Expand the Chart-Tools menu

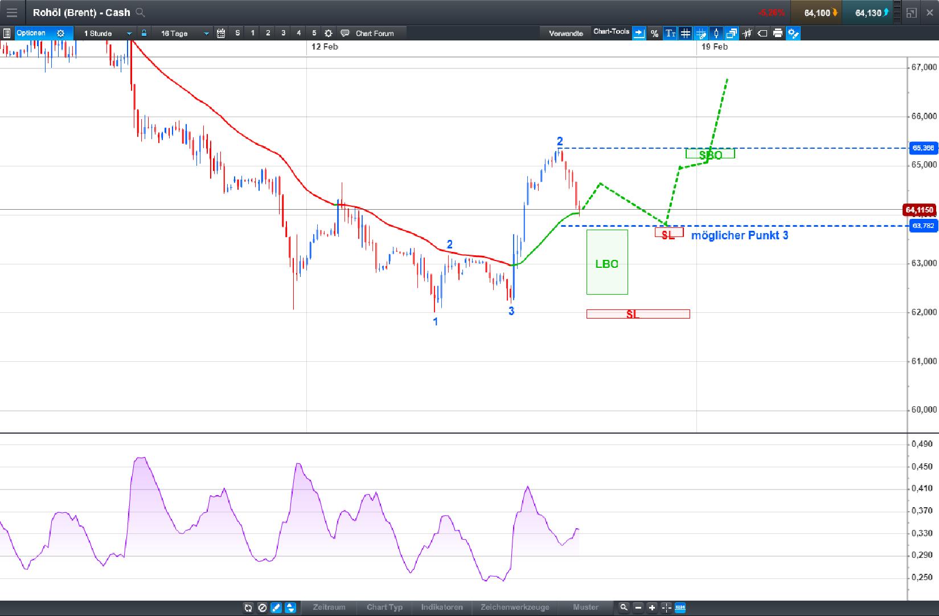pos(611,32)
